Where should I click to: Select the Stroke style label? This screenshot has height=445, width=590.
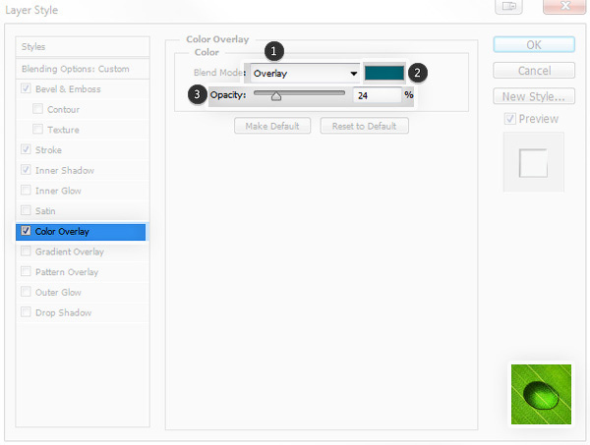(x=48, y=150)
